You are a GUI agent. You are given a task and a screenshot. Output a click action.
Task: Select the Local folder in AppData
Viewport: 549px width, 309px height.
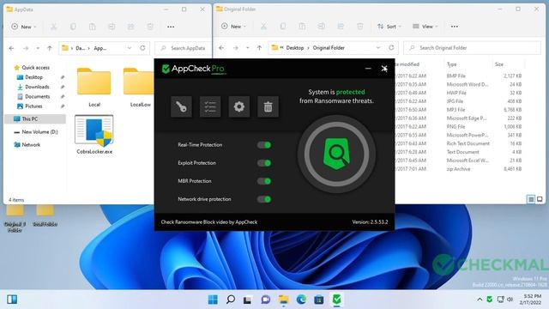pos(94,88)
